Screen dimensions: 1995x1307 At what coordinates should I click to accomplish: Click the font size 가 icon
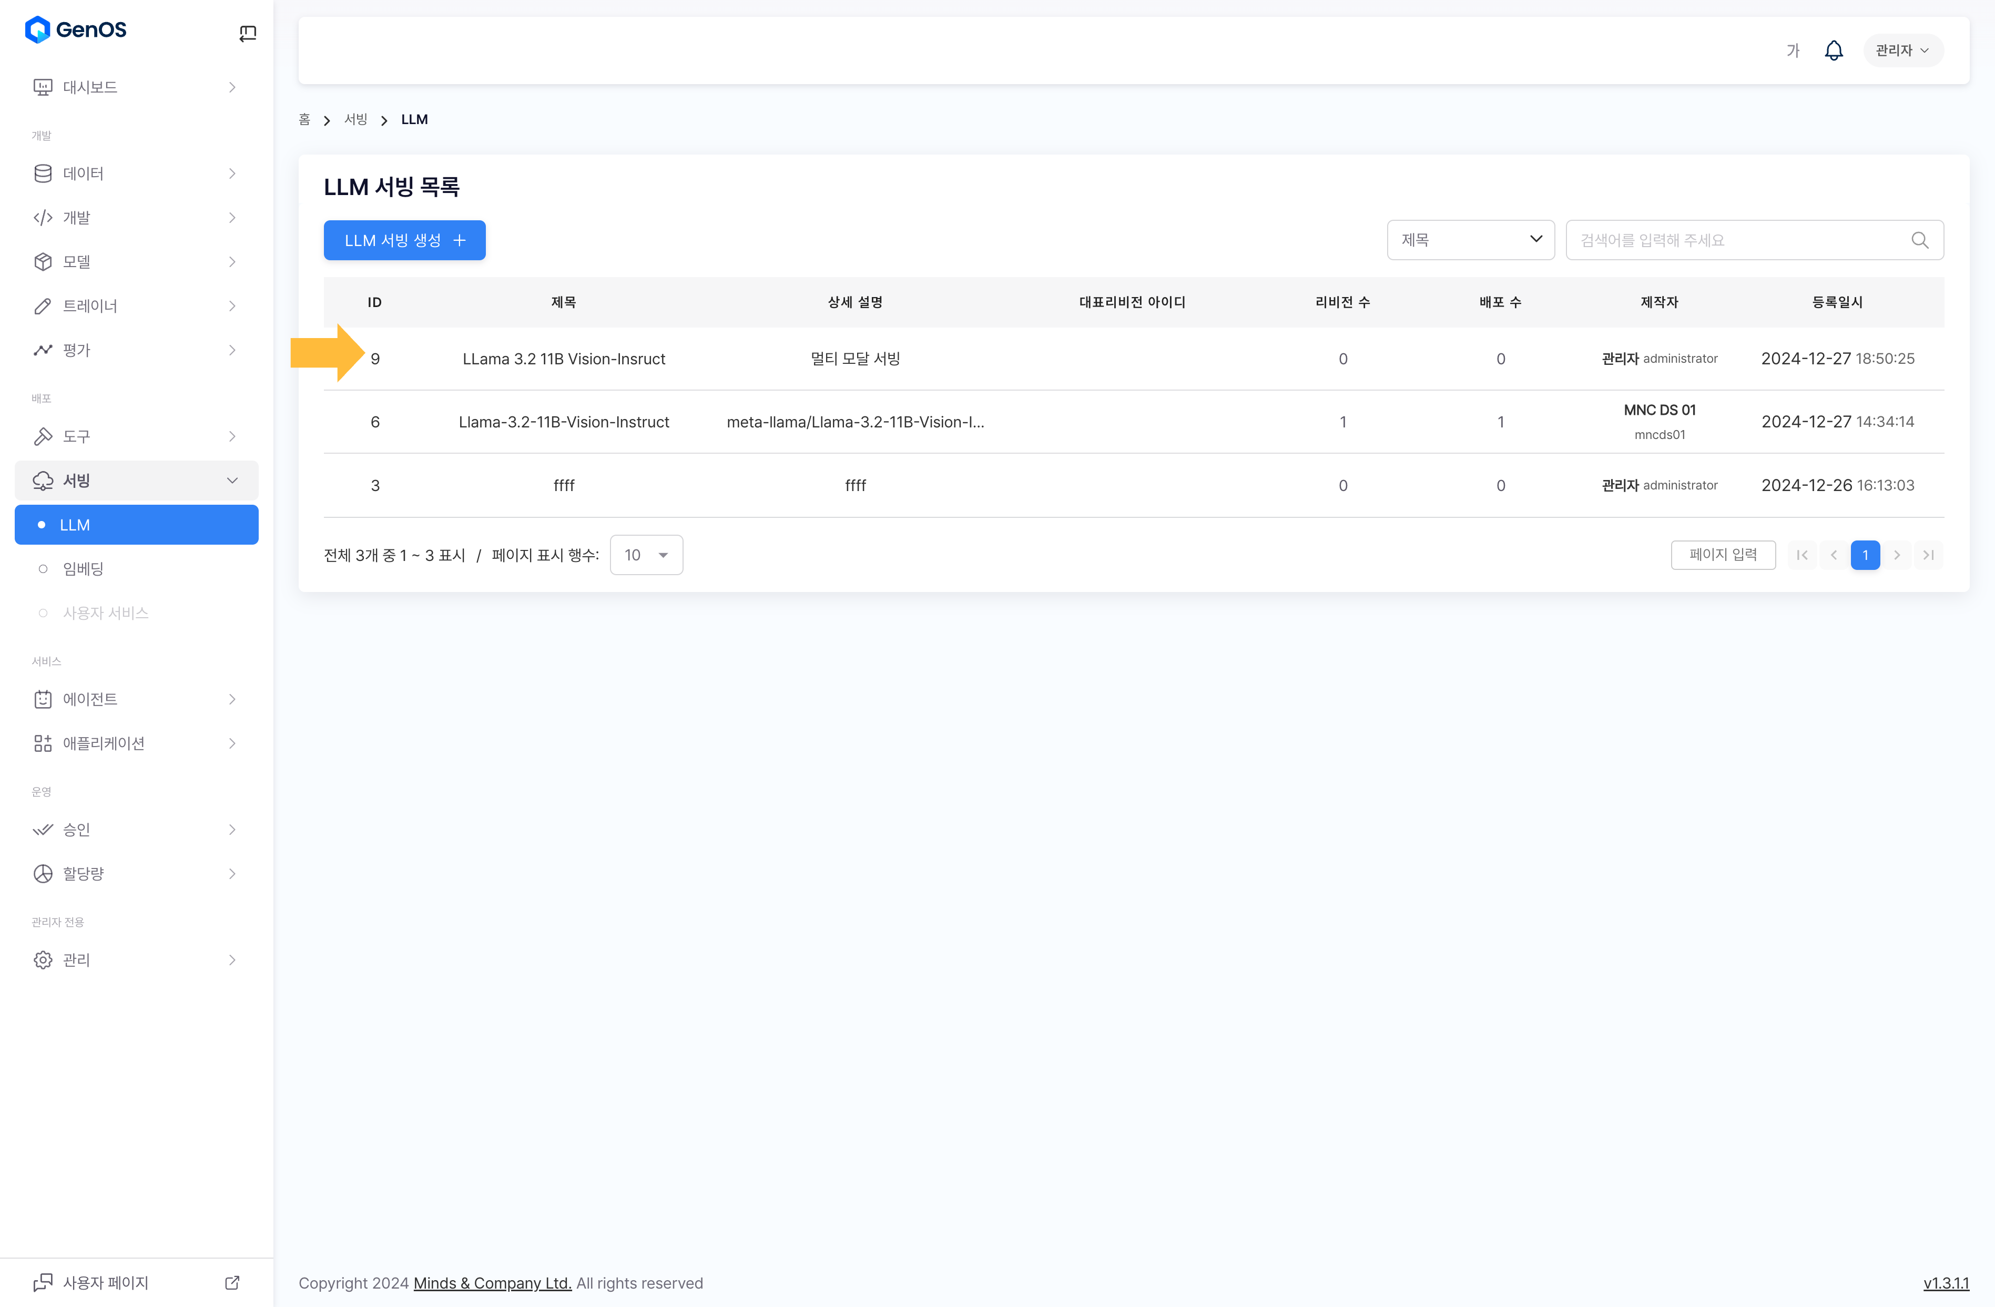pos(1792,51)
